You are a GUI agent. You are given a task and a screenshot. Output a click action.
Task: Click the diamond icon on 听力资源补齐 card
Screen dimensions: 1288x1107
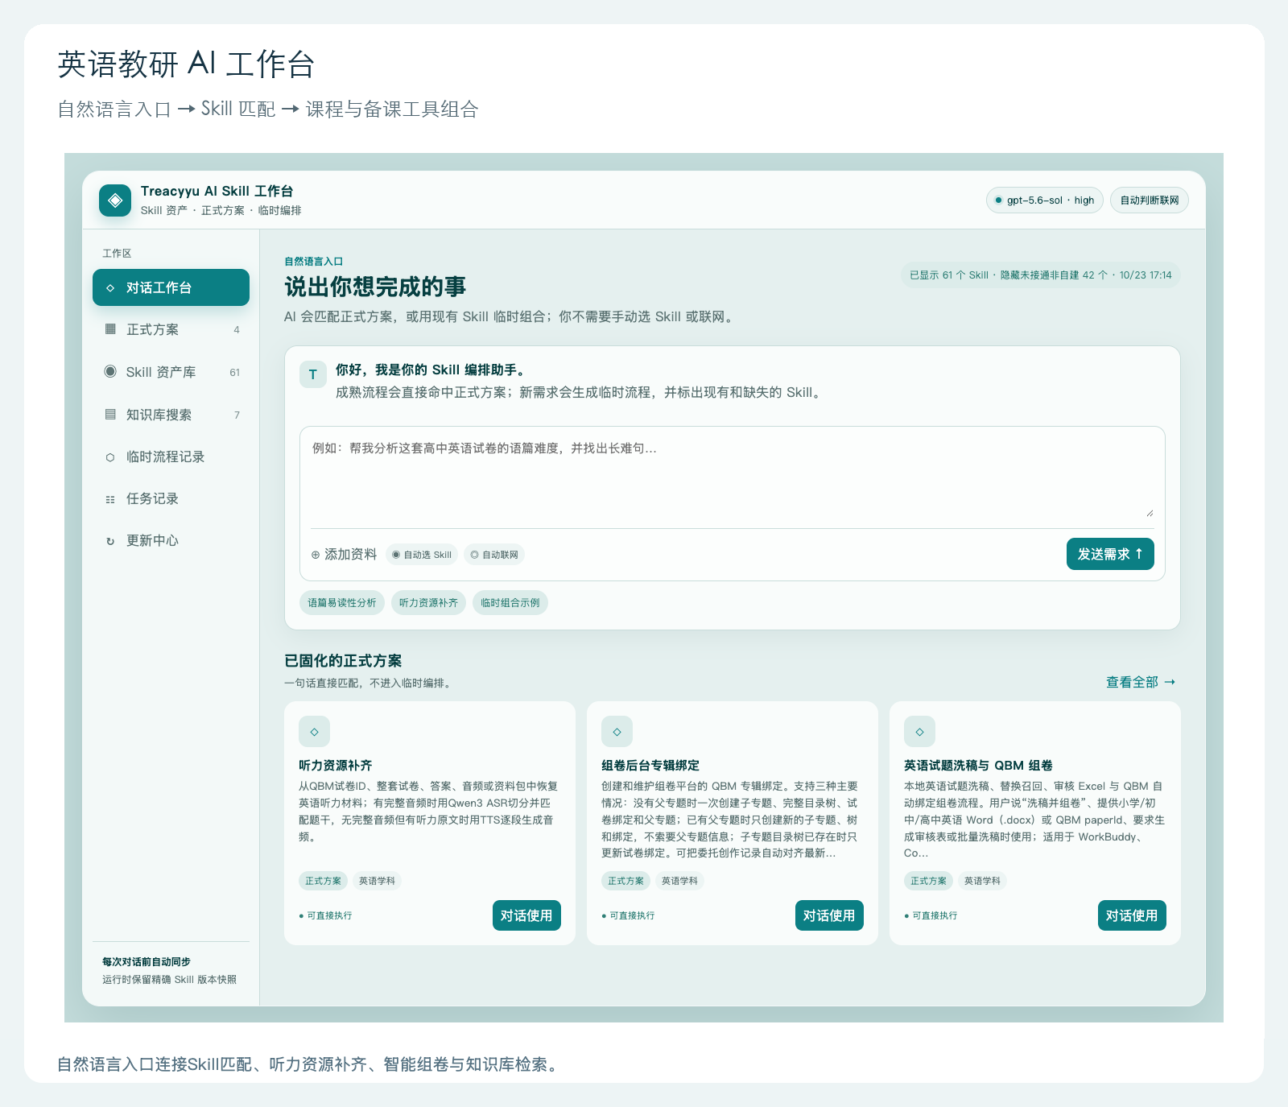click(314, 732)
